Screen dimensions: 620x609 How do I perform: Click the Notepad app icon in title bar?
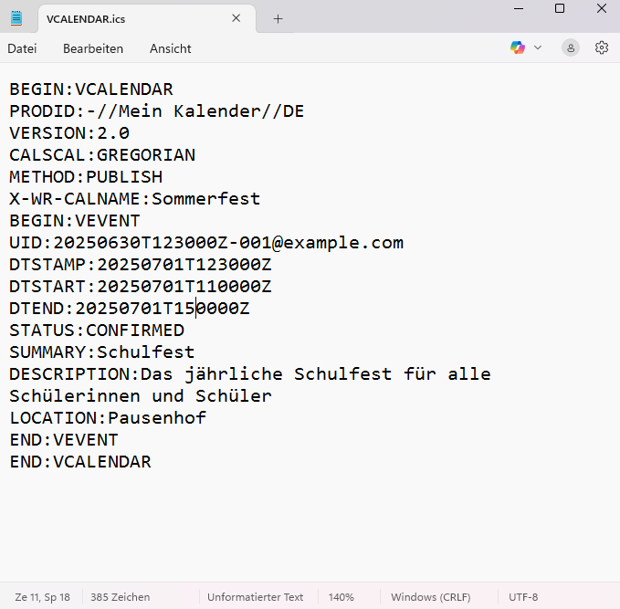[16, 18]
